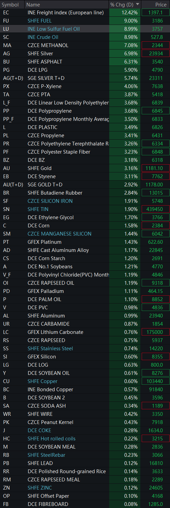Click SHFE Aluminum name
This screenshot has width=170, height=508.
(x=46, y=315)
